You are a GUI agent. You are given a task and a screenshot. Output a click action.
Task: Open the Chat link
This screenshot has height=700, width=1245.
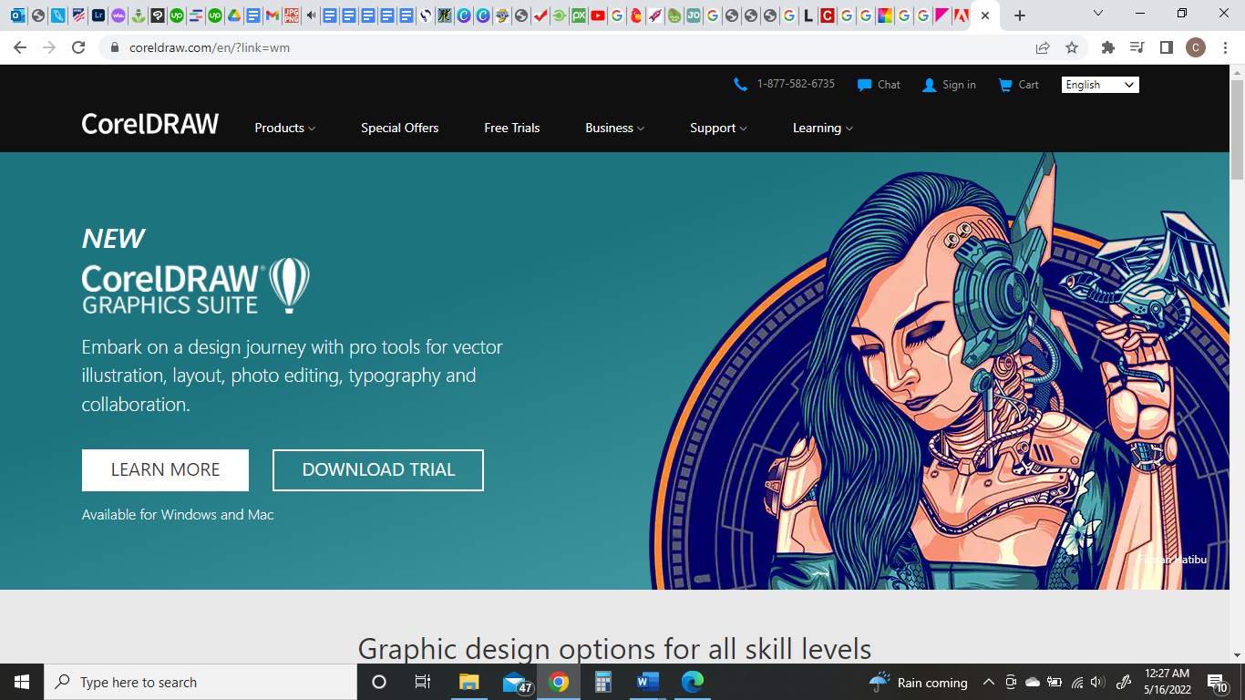[879, 85]
